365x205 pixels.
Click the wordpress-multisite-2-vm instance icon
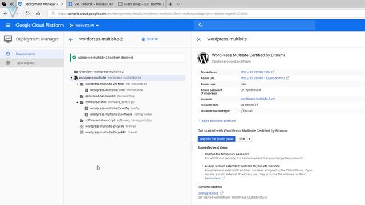(87, 90)
